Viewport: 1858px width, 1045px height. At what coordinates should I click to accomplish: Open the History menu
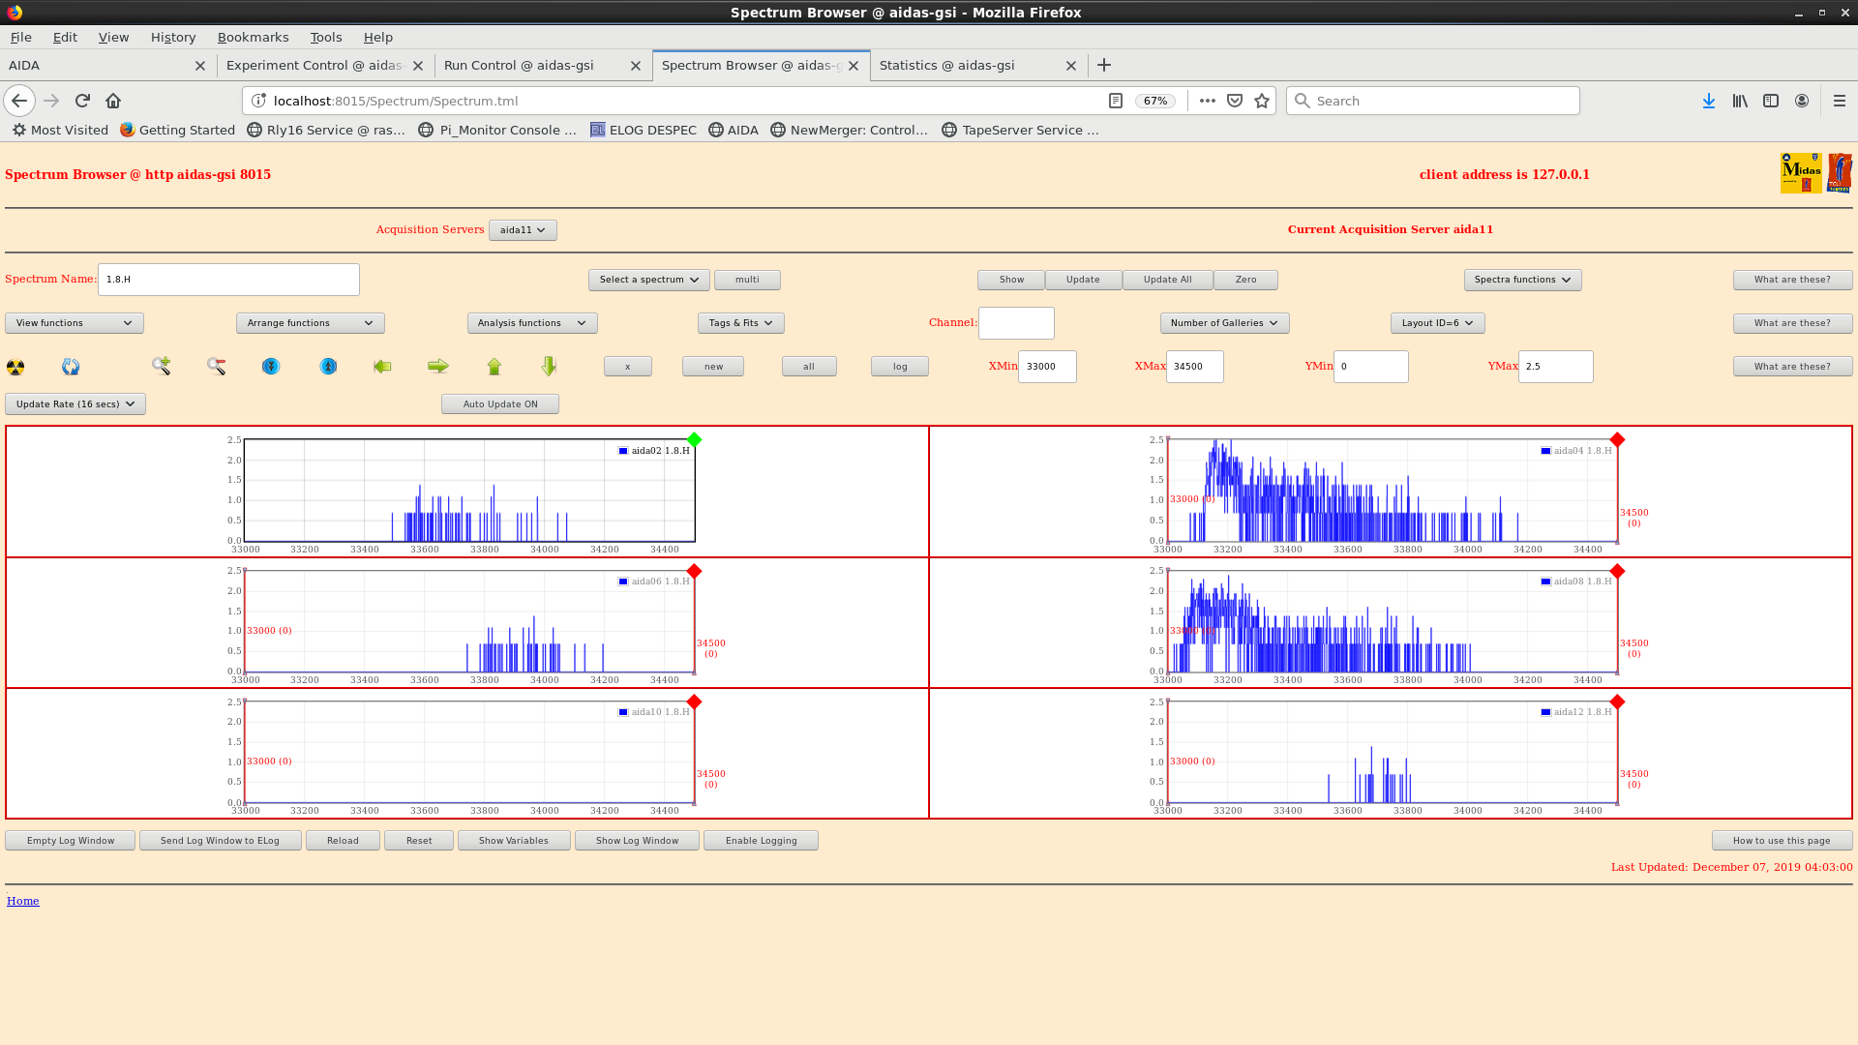click(173, 37)
